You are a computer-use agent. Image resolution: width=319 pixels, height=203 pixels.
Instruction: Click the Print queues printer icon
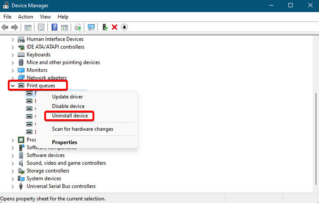(x=21, y=86)
